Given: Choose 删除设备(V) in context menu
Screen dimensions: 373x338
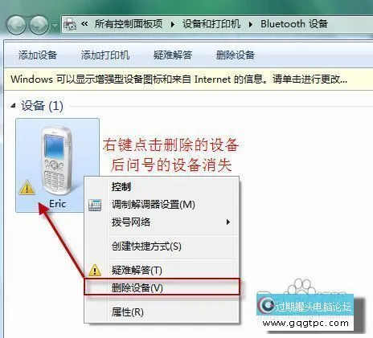Looking at the screenshot, I should click(x=162, y=287).
